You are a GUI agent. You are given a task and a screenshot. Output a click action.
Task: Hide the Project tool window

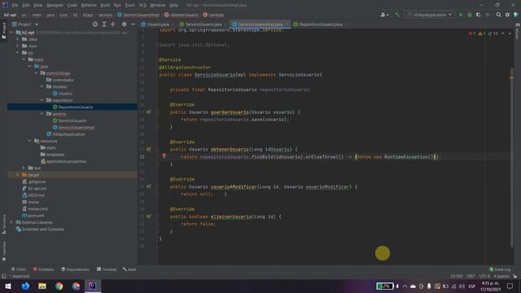pos(133,24)
